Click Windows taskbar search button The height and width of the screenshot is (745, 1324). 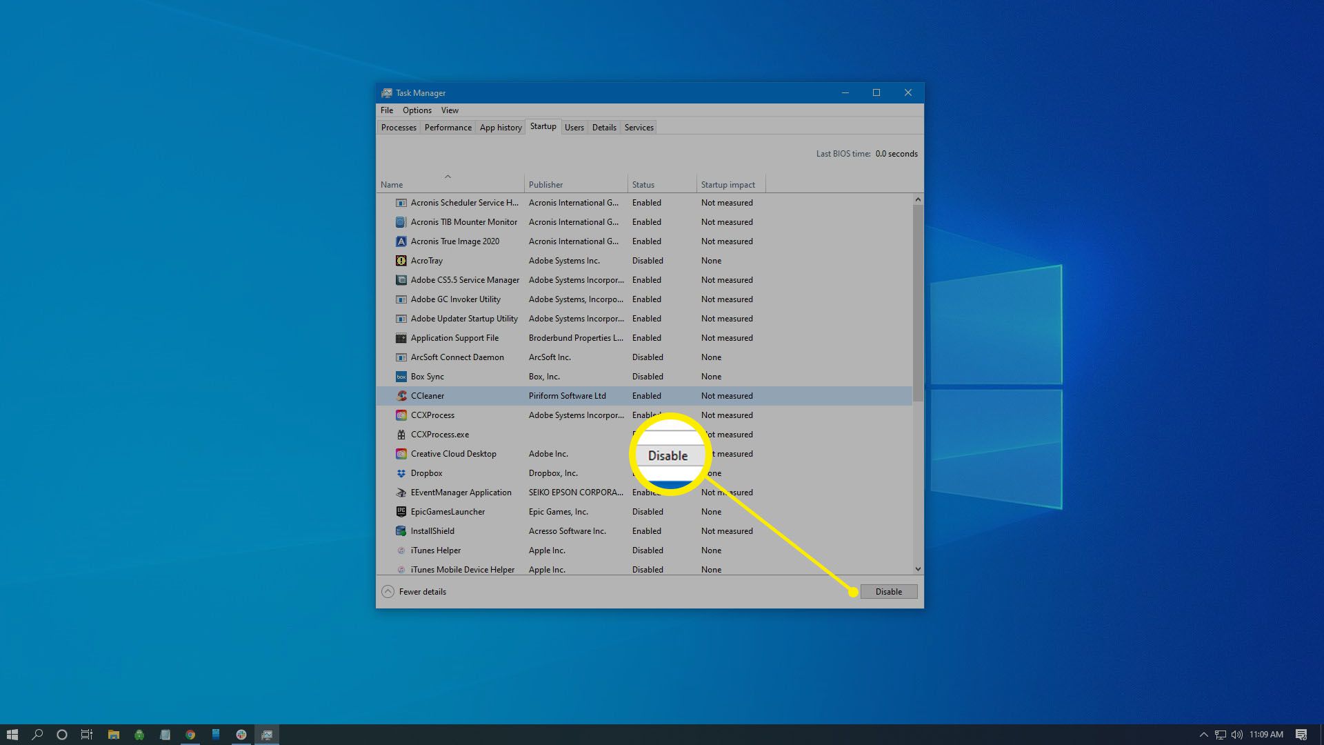tap(37, 734)
